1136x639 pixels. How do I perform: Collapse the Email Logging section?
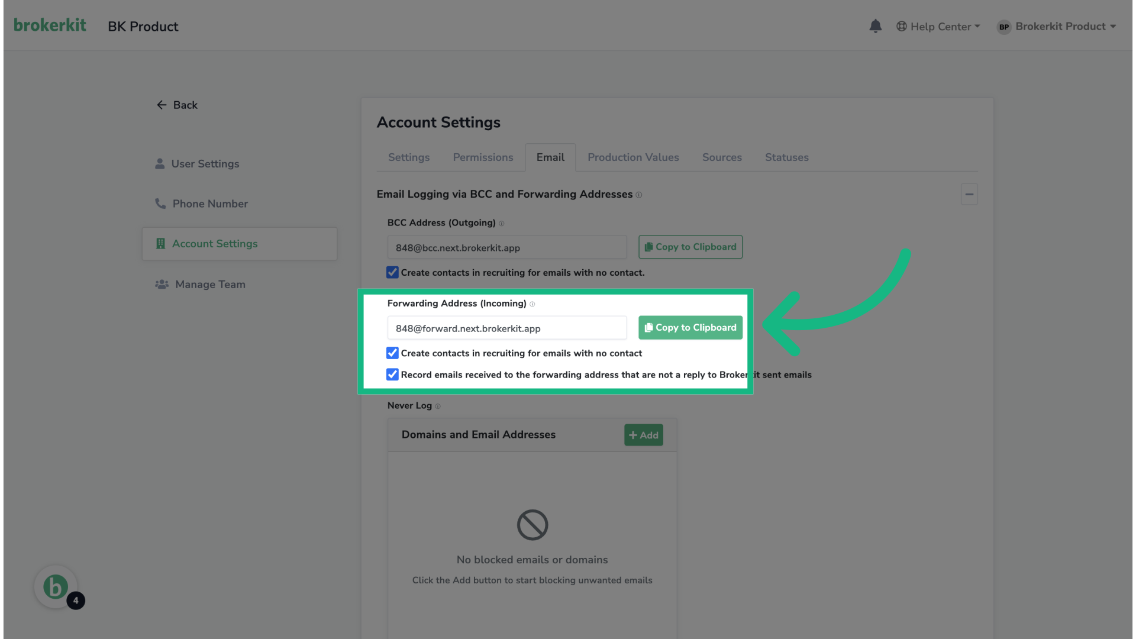969,194
